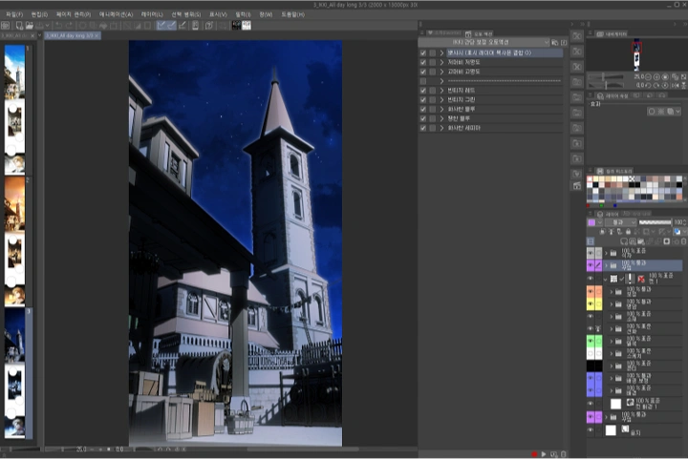Screen dimensions: 688x459
Task: Toggle the first highlighted snap ruler icon
Action: (161, 26)
